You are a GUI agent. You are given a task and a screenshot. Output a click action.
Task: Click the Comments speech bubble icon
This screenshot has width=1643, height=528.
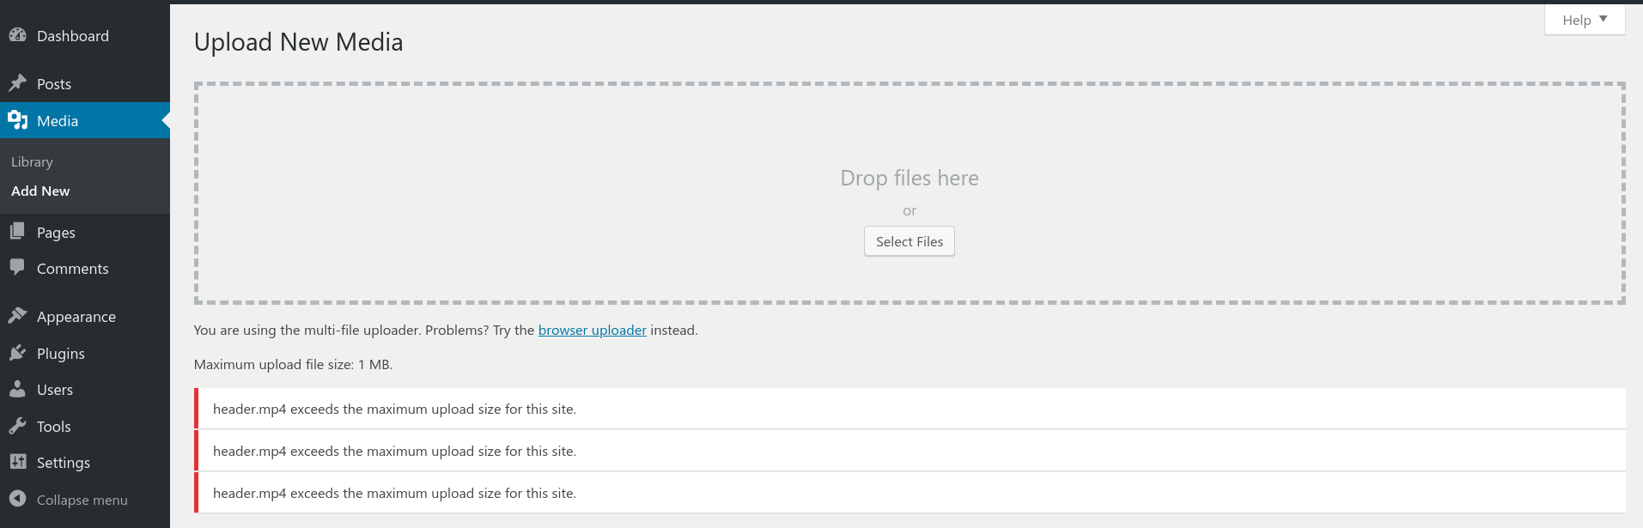coord(17,268)
